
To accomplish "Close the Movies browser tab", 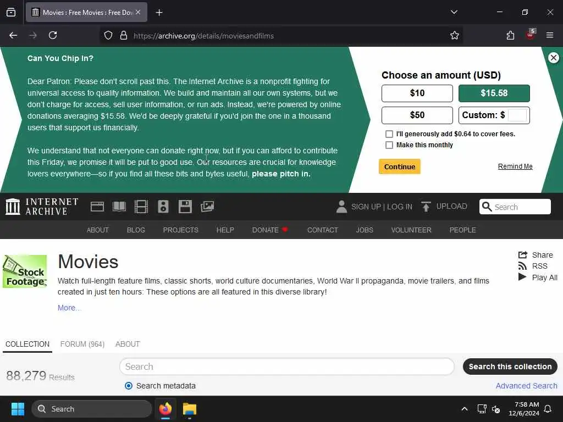I will (x=138, y=12).
